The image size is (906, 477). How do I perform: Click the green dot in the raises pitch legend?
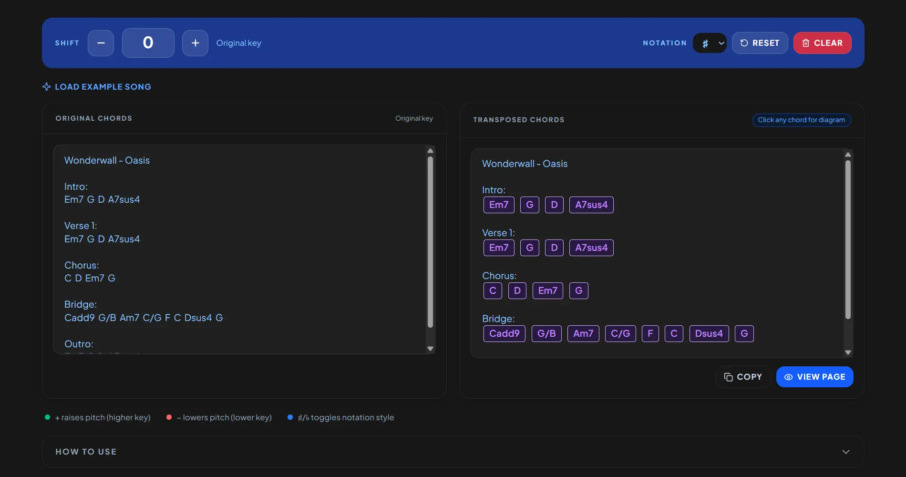[47, 417]
